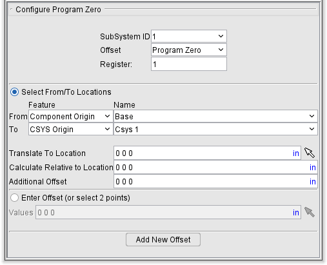Click the Values offset input field

[168, 212]
